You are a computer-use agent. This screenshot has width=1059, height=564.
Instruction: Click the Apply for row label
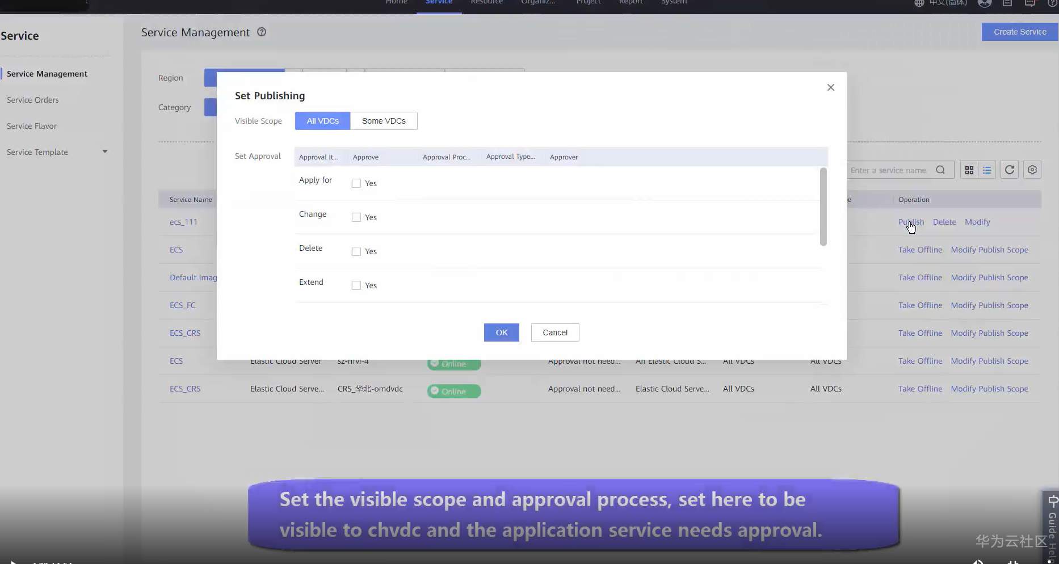tap(316, 180)
